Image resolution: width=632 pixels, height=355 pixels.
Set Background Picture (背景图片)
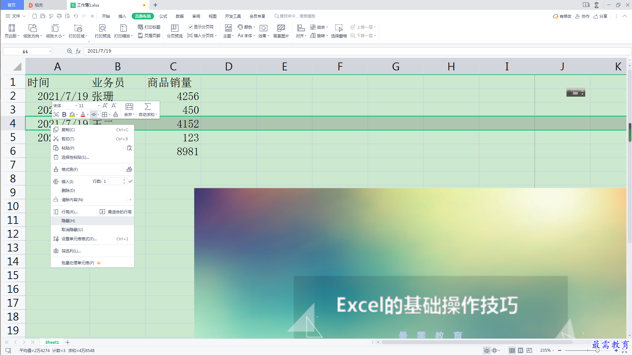pos(281,31)
